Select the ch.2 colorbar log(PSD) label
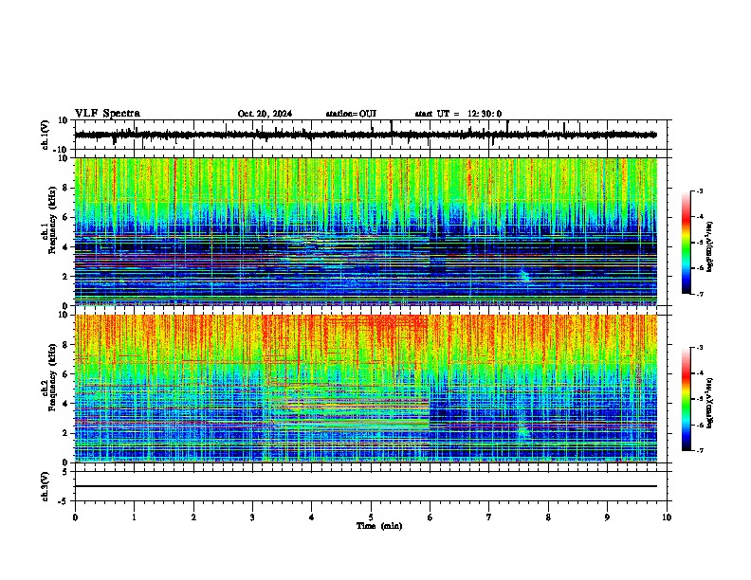The width and height of the screenshot is (751, 580). tap(710, 403)
